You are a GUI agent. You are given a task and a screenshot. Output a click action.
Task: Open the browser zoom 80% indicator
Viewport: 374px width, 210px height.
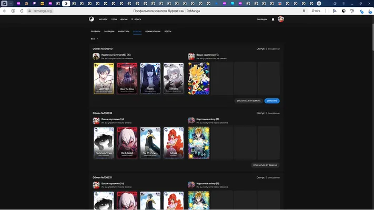[316, 11]
